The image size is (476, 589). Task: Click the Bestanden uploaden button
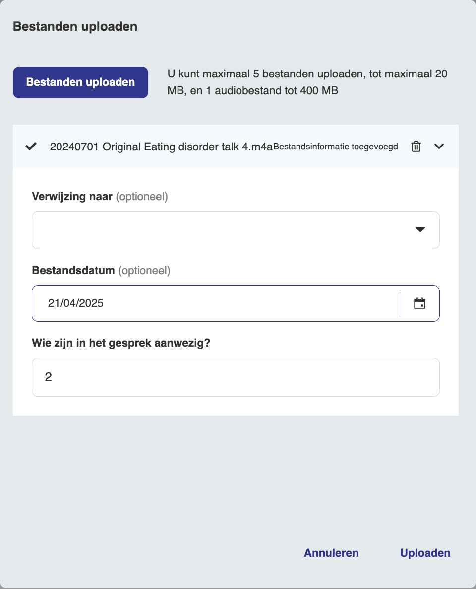point(80,82)
